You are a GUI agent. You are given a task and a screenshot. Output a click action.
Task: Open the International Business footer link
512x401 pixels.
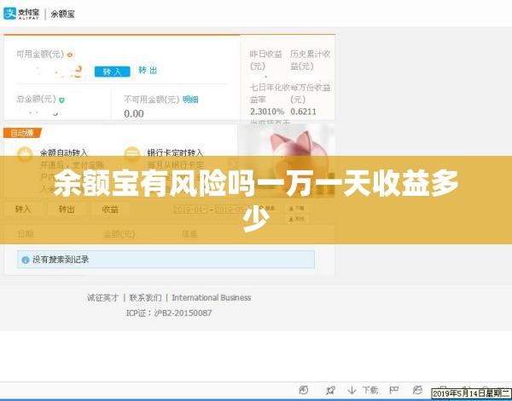(x=212, y=298)
